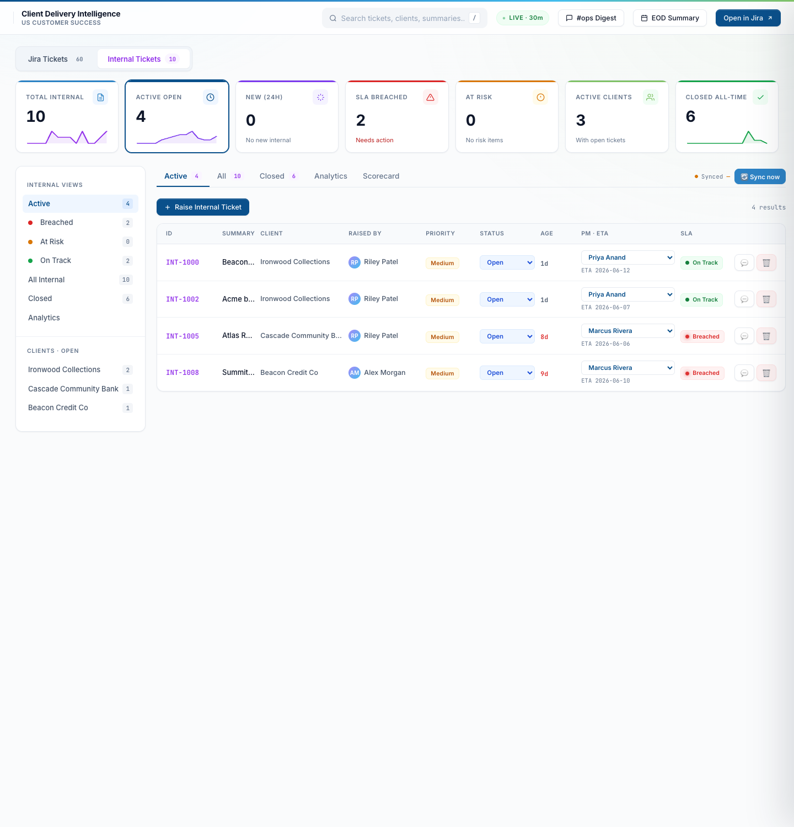Screen dimensions: 794x827
Task: Delete ticket INT-1002 with trash icon
Action: 766,299
